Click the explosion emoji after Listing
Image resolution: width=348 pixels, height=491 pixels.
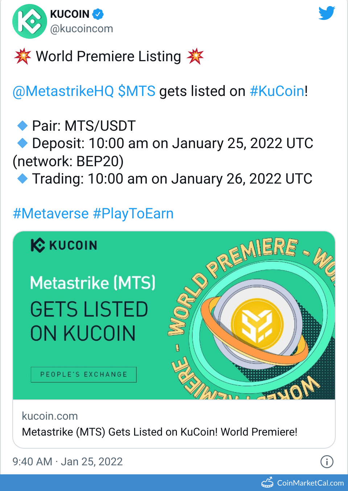(x=195, y=56)
